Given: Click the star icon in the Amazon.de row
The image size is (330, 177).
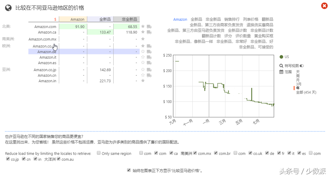Looking at the screenshot, I should [143, 51].
